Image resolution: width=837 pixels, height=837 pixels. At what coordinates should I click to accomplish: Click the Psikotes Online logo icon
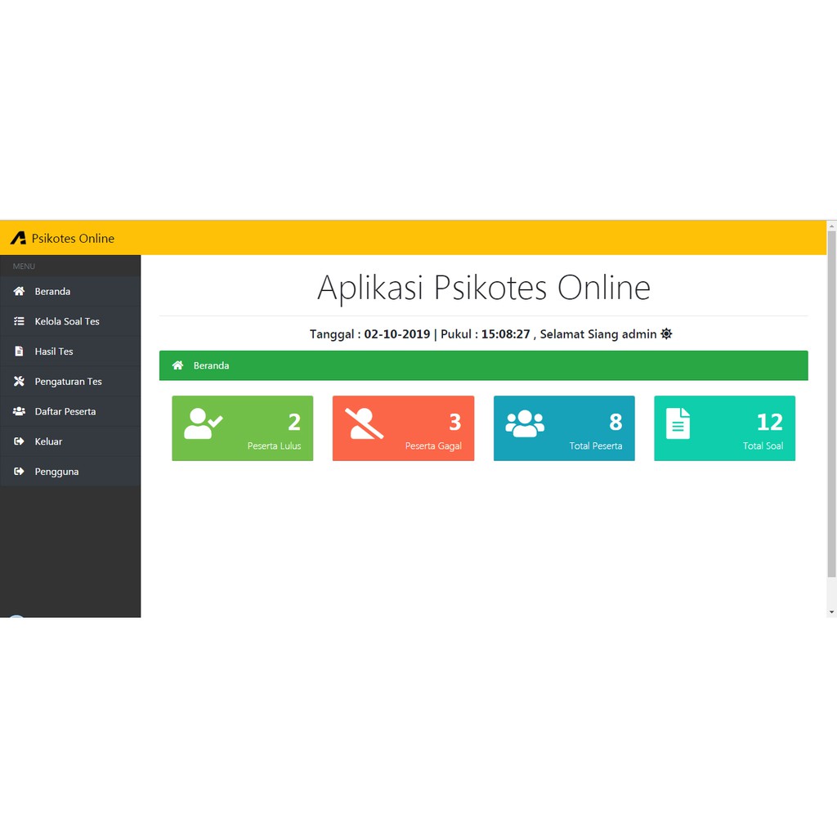point(18,238)
